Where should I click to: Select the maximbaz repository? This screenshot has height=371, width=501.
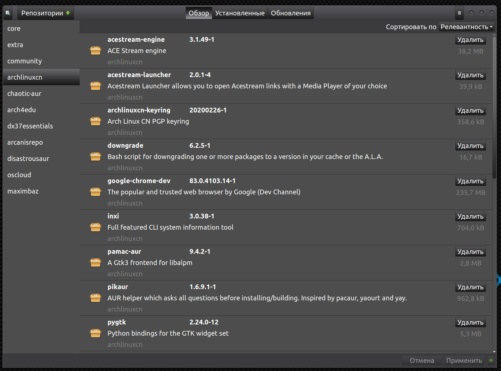click(41, 191)
